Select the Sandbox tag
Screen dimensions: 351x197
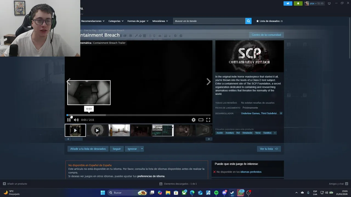[x=267, y=133]
